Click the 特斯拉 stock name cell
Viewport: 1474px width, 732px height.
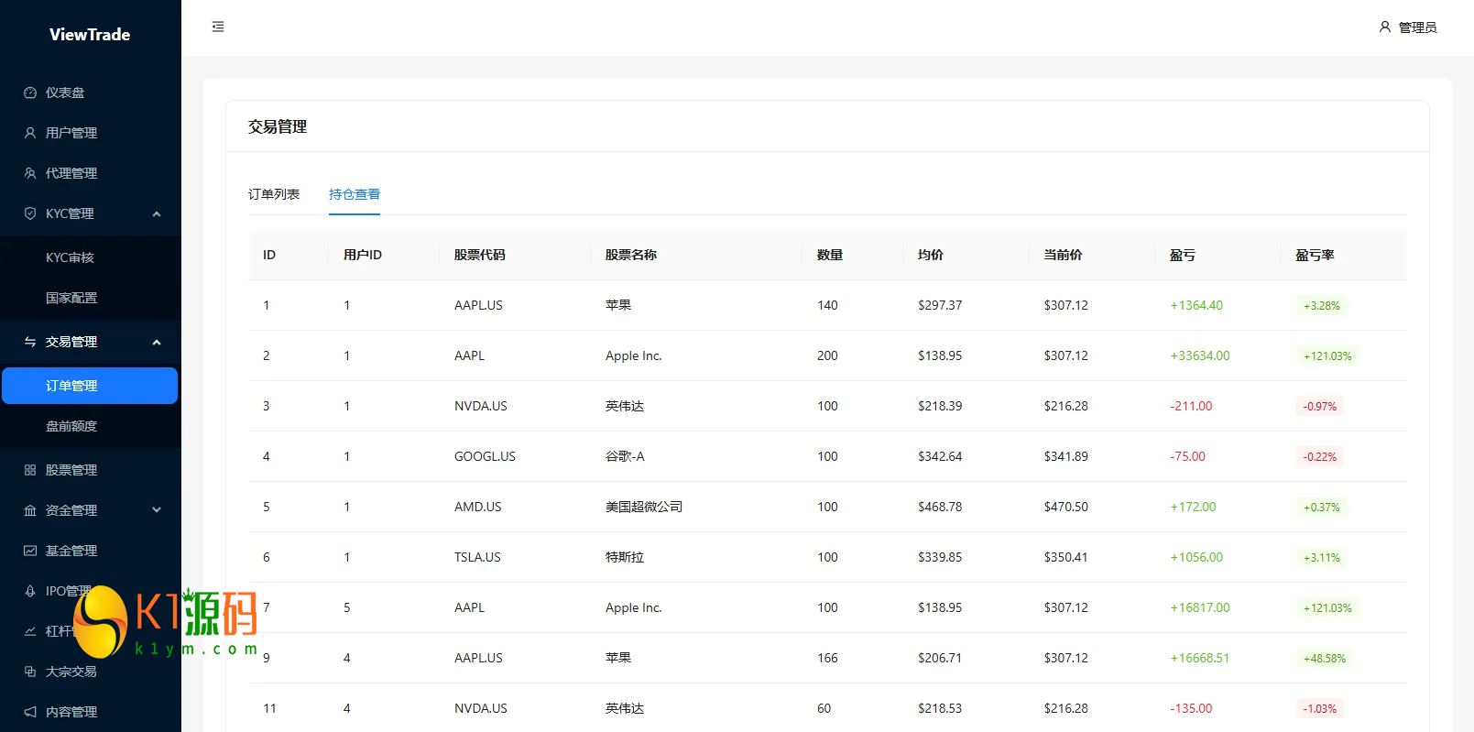625,557
